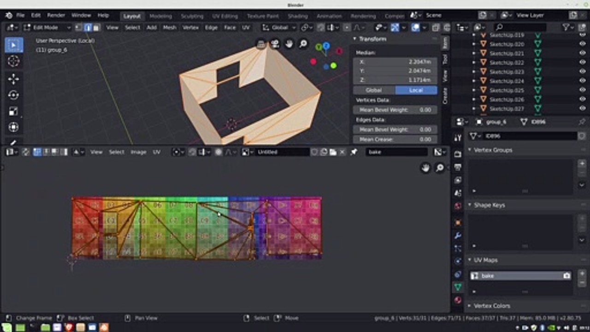Screen dimensions: 590x332
Task: Enable vertex select mode in 3D viewport
Action: point(79,28)
